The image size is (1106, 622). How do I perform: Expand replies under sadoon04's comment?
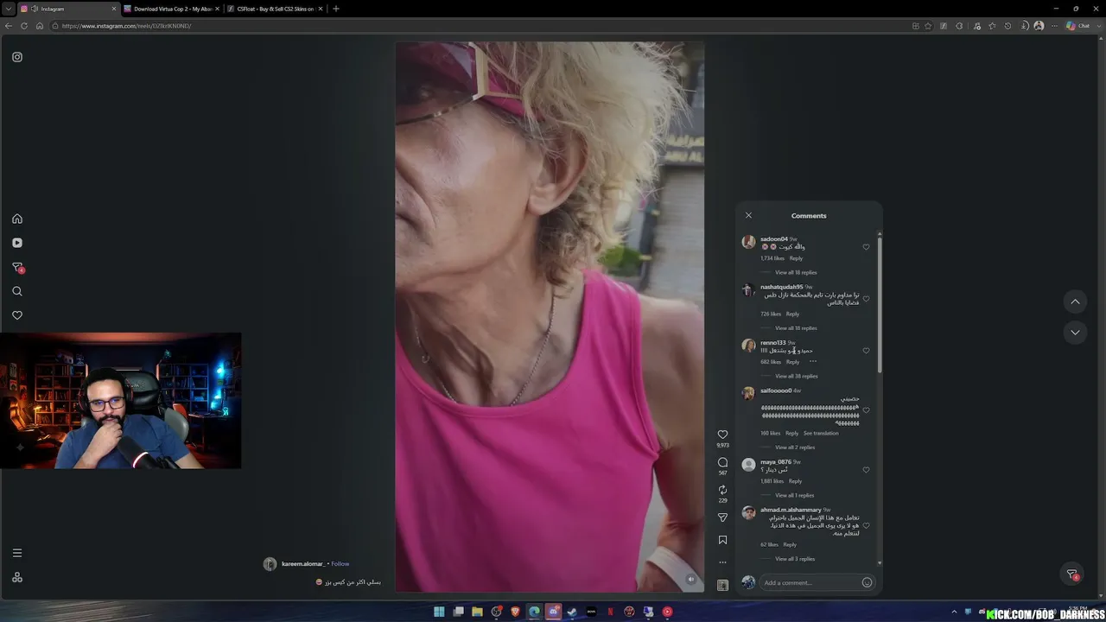point(796,272)
